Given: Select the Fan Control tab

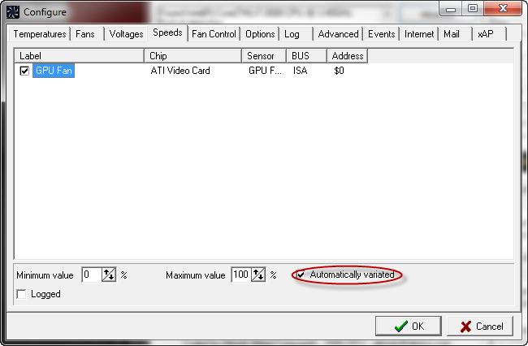Looking at the screenshot, I should click(x=214, y=34).
